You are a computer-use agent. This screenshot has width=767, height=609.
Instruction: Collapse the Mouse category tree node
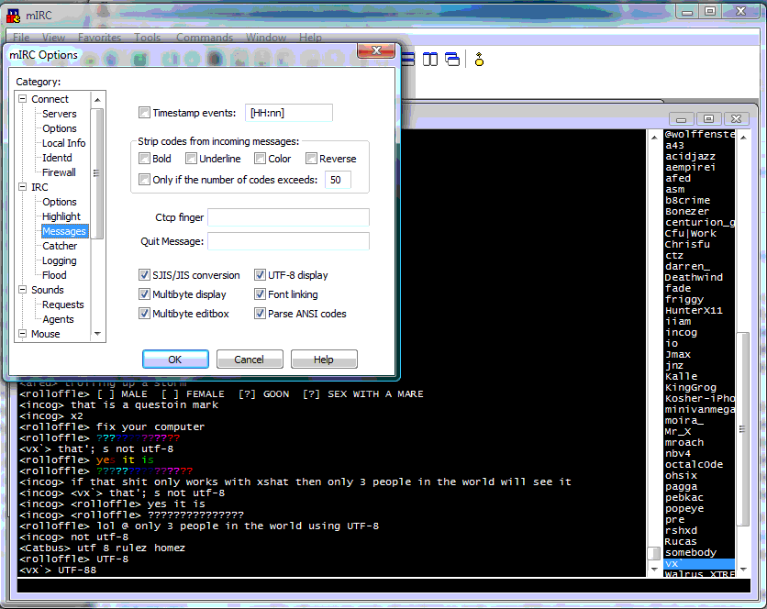click(x=23, y=334)
